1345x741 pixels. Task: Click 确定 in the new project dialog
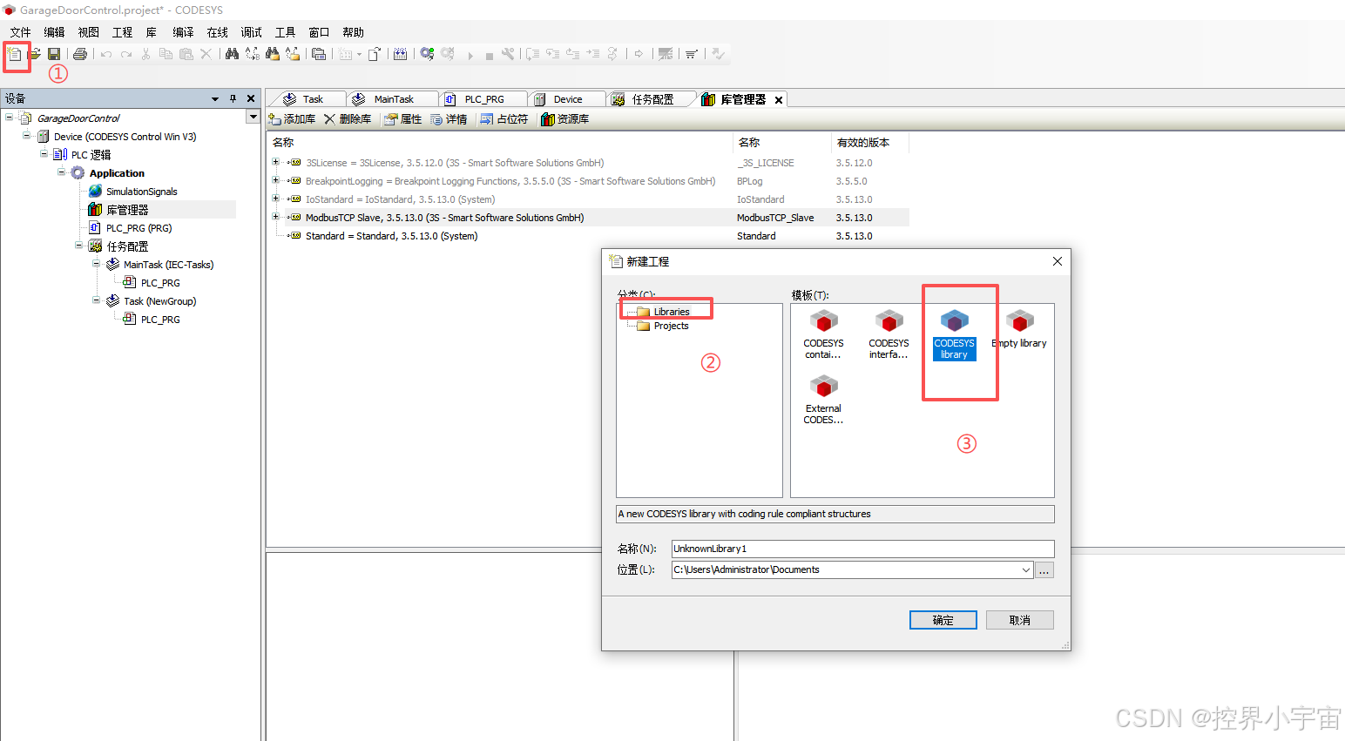[x=943, y=620]
